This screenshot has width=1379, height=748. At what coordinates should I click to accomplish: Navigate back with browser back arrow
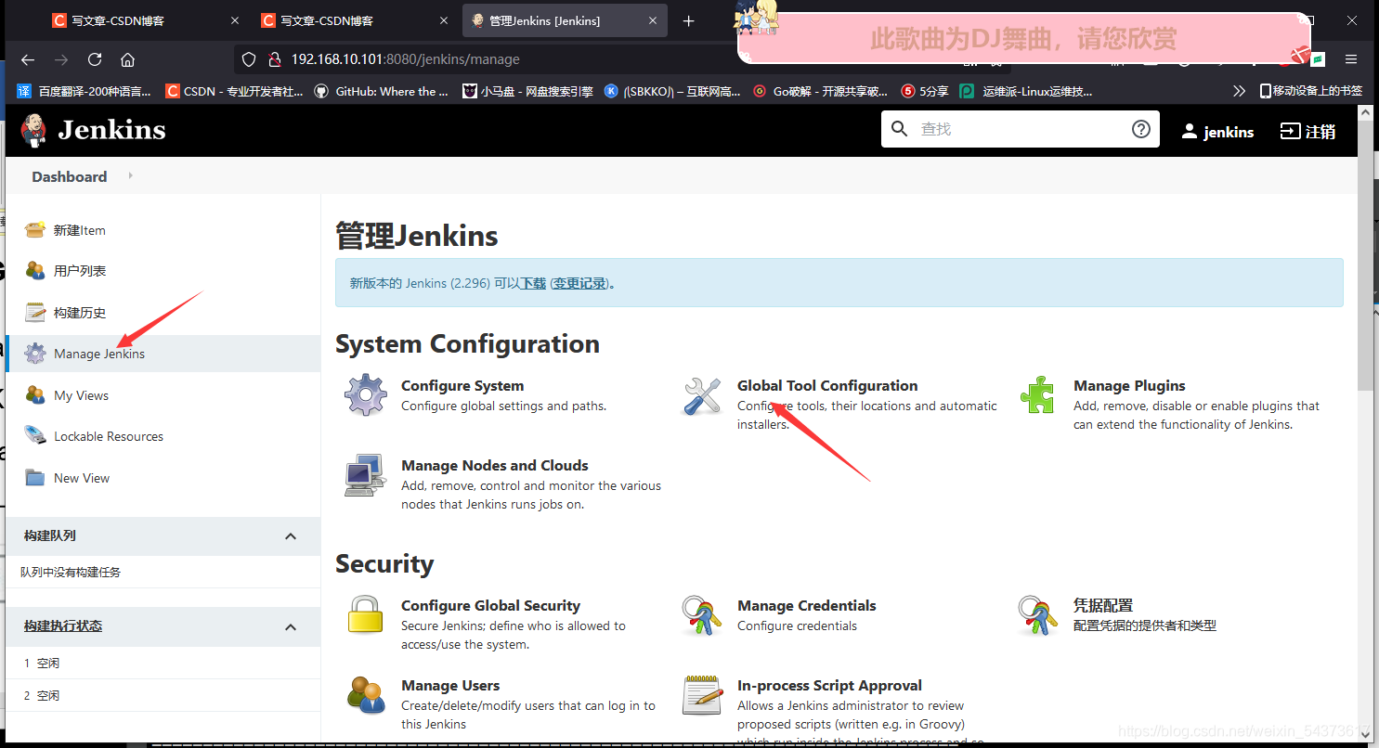pyautogui.click(x=28, y=59)
